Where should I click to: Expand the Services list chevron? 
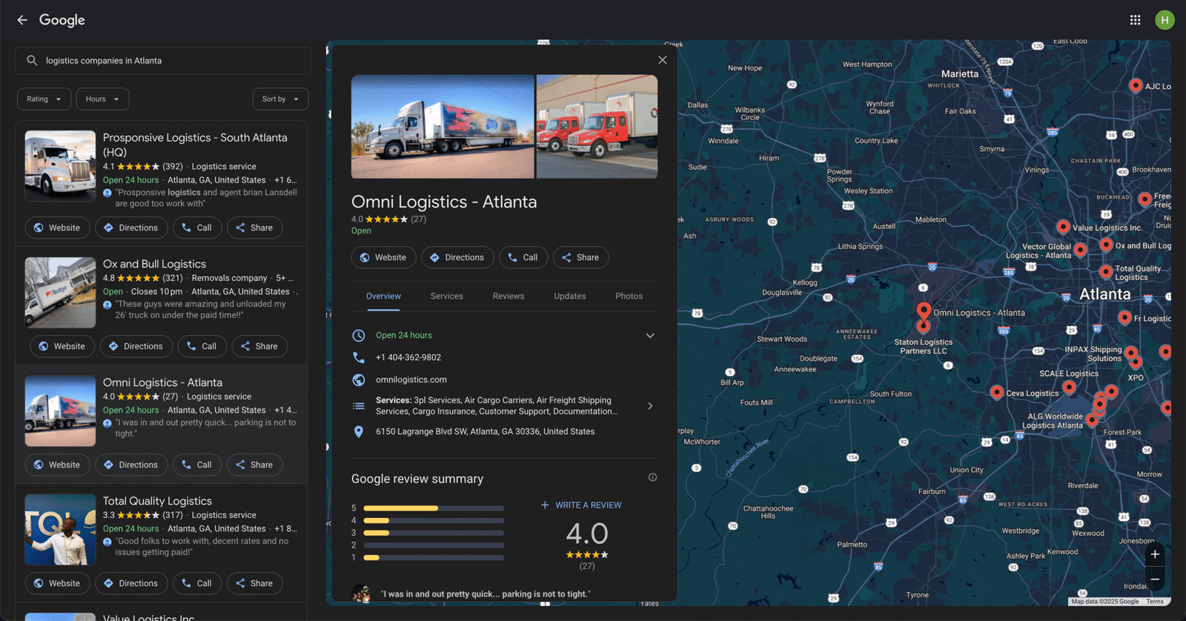point(650,406)
